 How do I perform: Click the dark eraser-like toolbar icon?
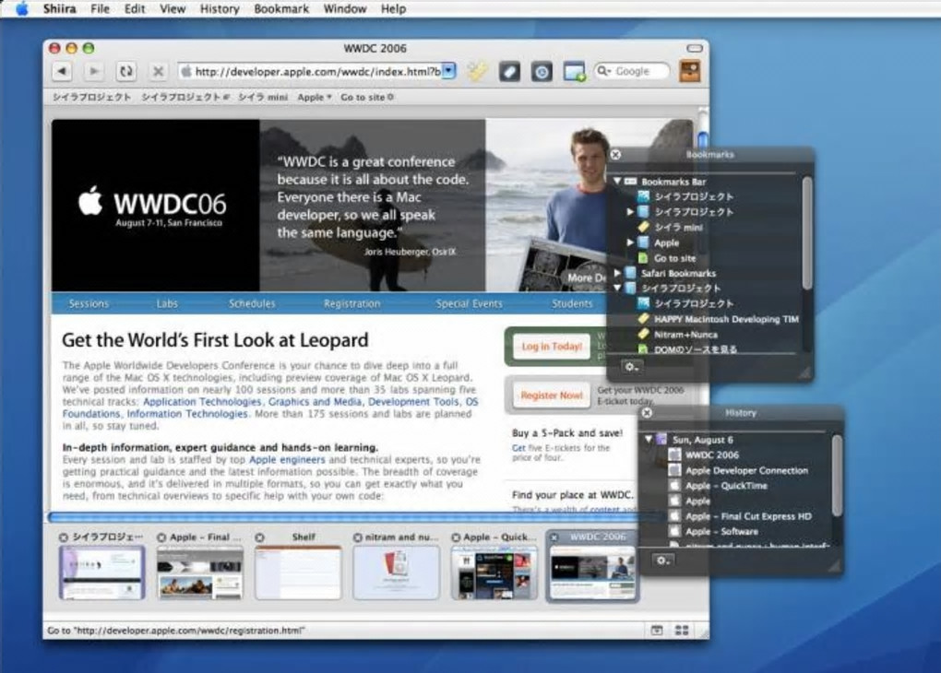pos(509,72)
